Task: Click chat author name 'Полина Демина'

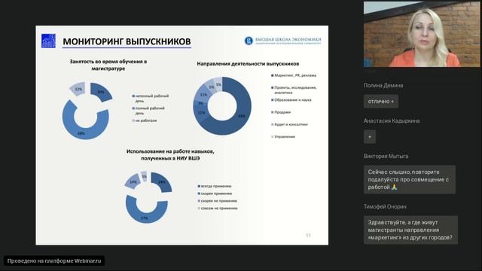Action: (x=383, y=85)
